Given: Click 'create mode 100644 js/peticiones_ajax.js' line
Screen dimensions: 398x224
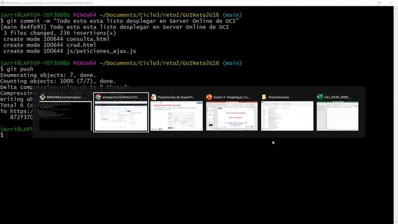Looking at the screenshot, I should pyautogui.click(x=70, y=51).
